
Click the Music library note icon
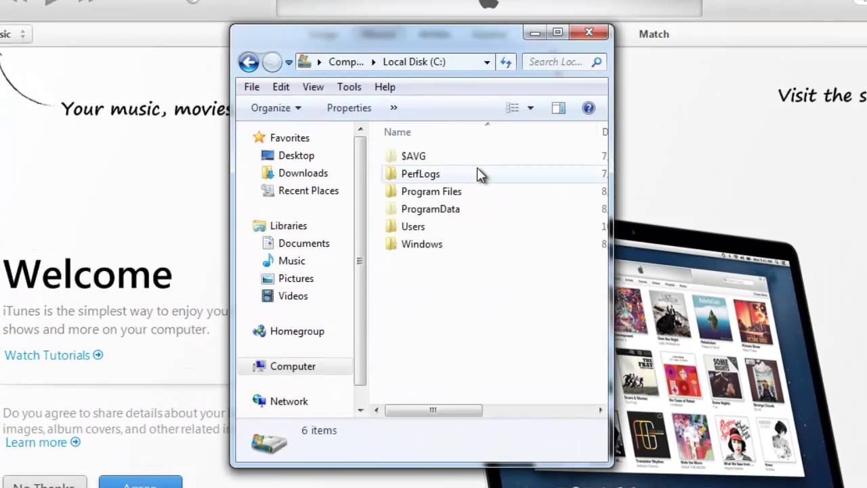[267, 261]
